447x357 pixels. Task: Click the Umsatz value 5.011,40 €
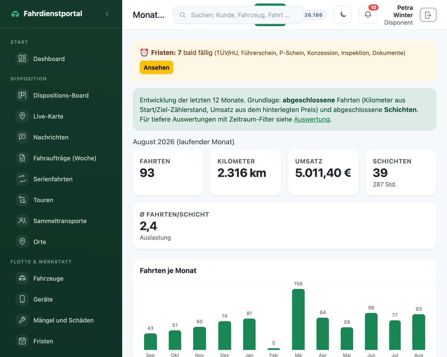tap(323, 173)
